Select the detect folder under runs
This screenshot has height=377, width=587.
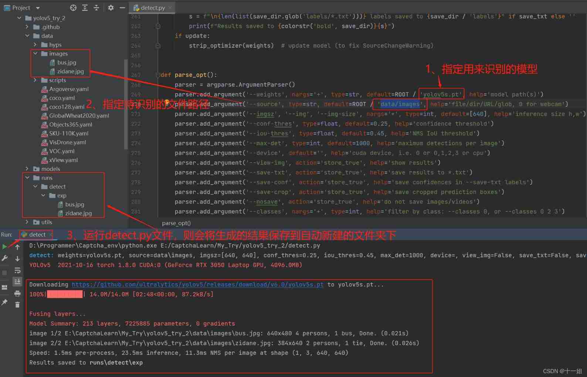57,187
